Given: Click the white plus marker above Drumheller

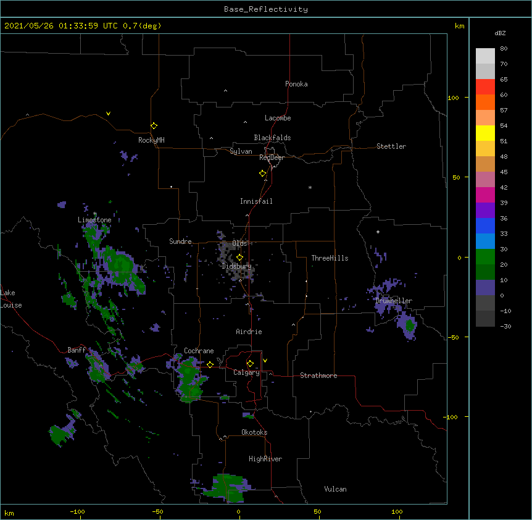Looking at the screenshot, I should 378,232.
